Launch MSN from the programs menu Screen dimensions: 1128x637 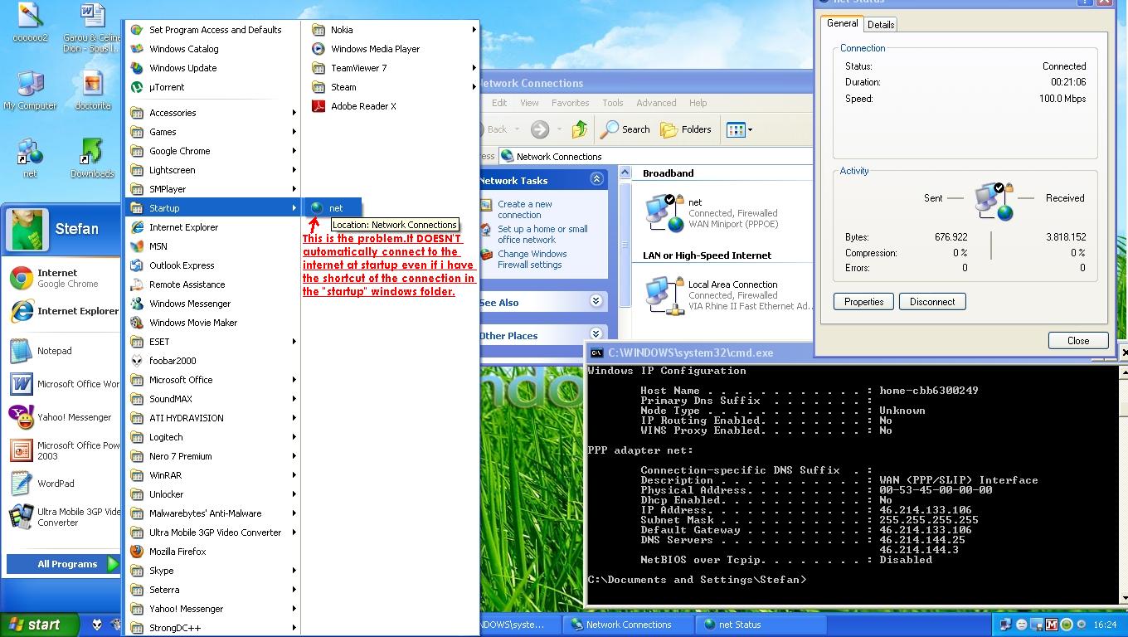pyautogui.click(x=212, y=246)
